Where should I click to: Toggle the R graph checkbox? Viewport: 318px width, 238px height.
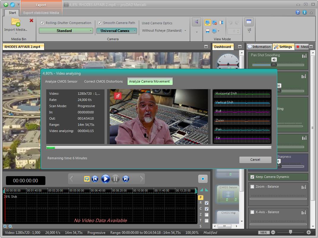(x=206, y=203)
